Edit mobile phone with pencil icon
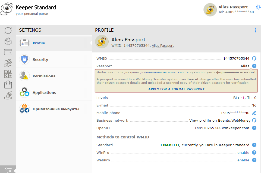261x173 pixels. coord(254,113)
